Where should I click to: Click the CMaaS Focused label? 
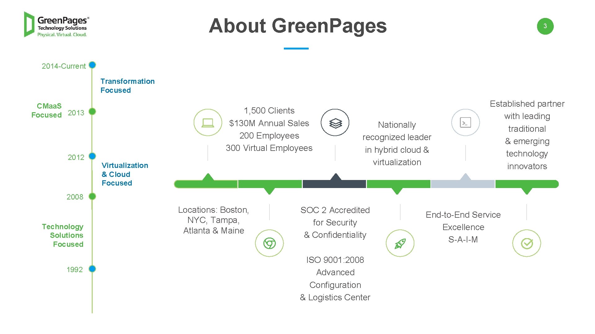point(47,110)
